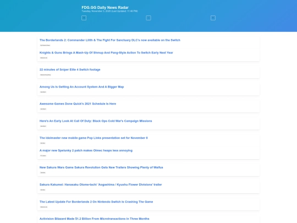This screenshot has height=223, width=297.
Task: Open the Idolmaster Pop Links presentation article
Action: [x=94, y=138]
